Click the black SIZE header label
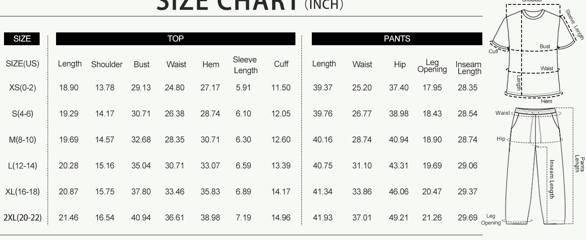Image resolution: width=586 pixels, height=240 pixels. coord(22,39)
